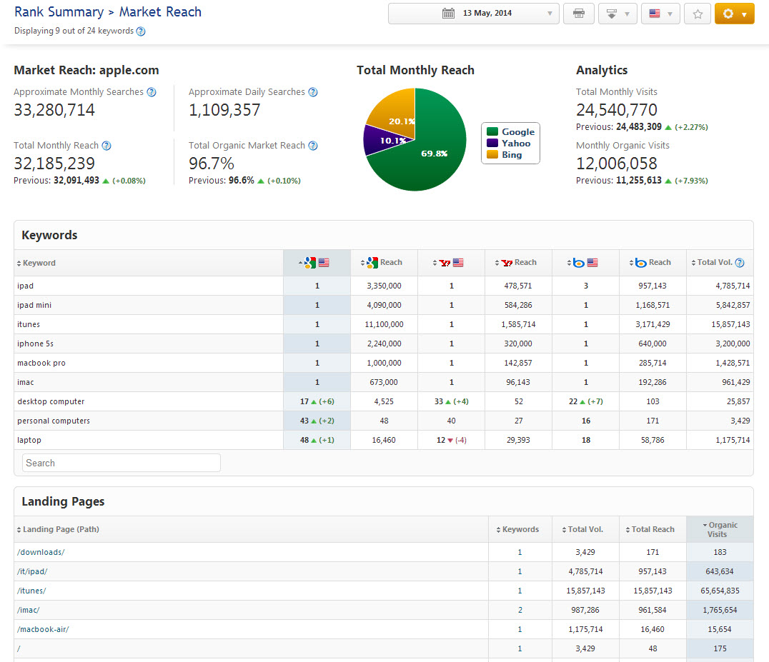The width and height of the screenshot is (769, 662).
Task: Sort landing pages by Organic Visits
Action: tap(720, 529)
